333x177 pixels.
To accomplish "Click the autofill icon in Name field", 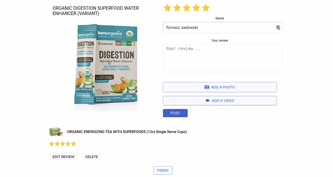I will pyautogui.click(x=278, y=28).
